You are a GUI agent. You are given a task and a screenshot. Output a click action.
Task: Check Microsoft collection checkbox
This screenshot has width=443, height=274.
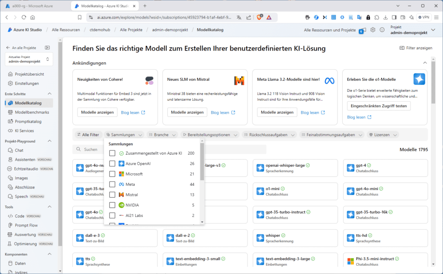(112, 174)
